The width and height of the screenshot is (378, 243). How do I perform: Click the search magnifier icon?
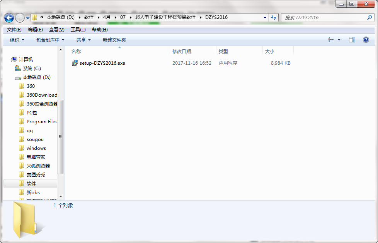pos(369,18)
